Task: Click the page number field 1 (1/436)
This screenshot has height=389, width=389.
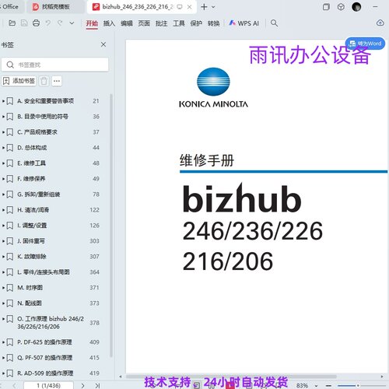Action: click(x=48, y=386)
